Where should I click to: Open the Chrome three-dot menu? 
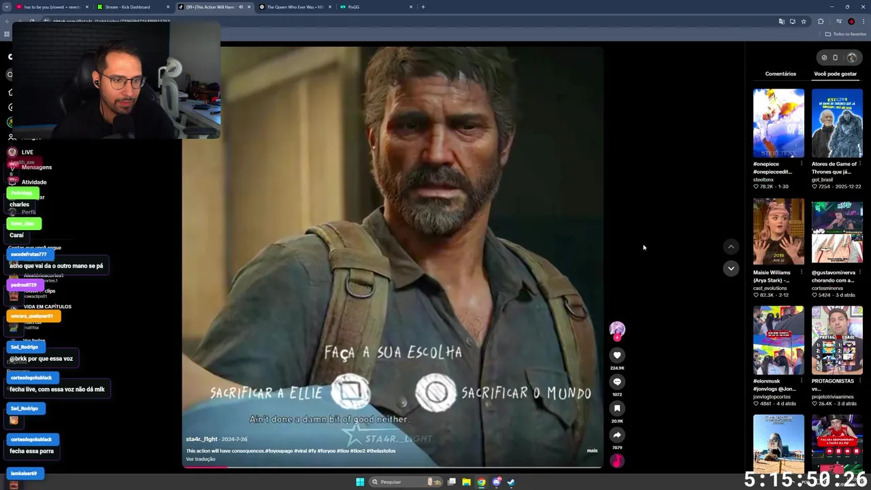pos(864,21)
